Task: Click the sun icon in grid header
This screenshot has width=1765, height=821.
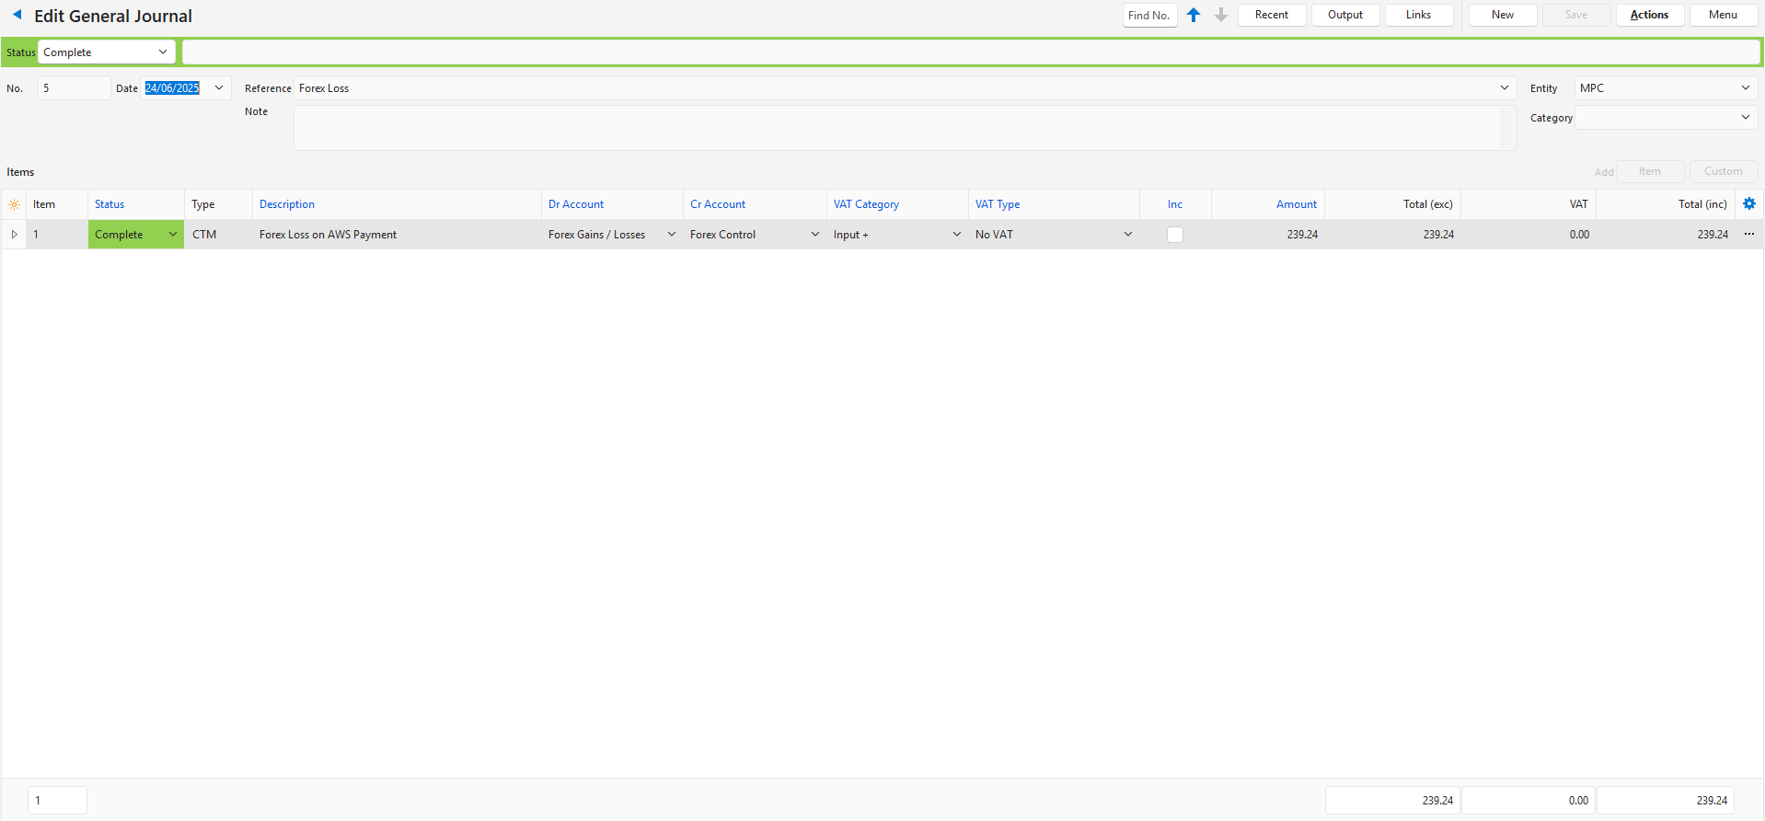Action: click(x=14, y=204)
